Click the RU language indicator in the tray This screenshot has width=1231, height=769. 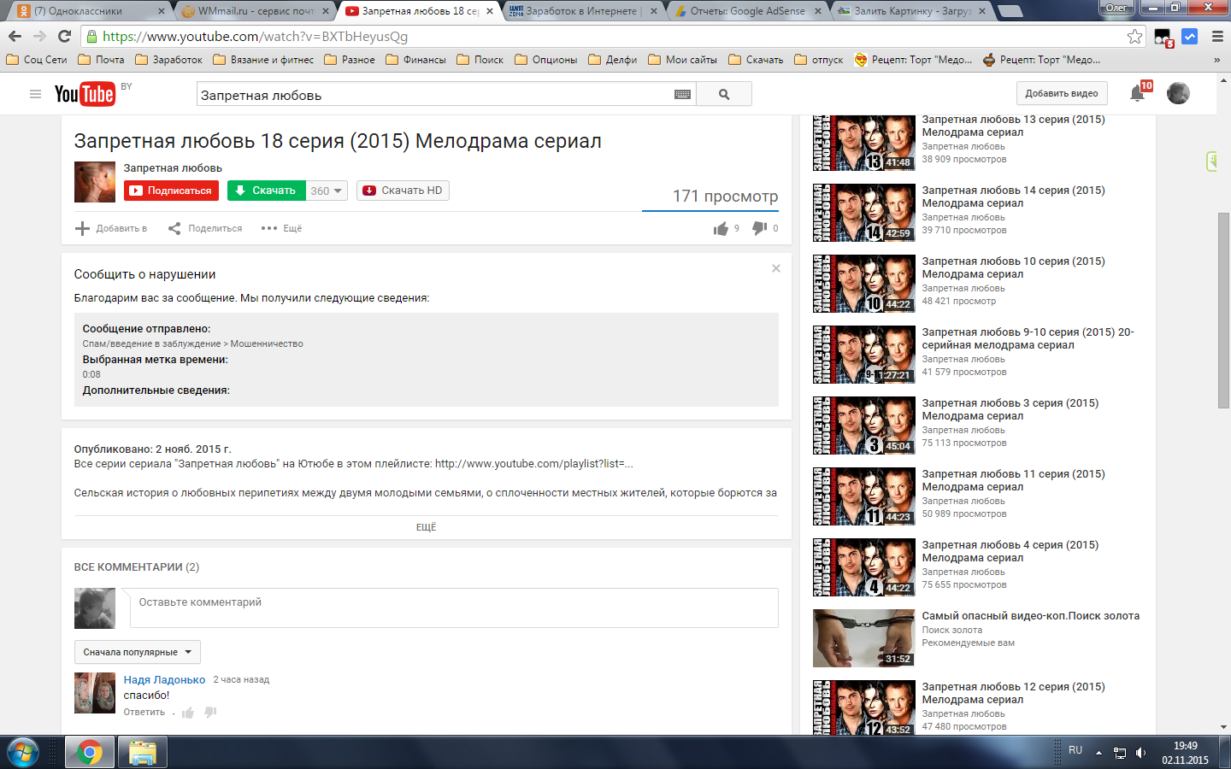pyautogui.click(x=1075, y=750)
